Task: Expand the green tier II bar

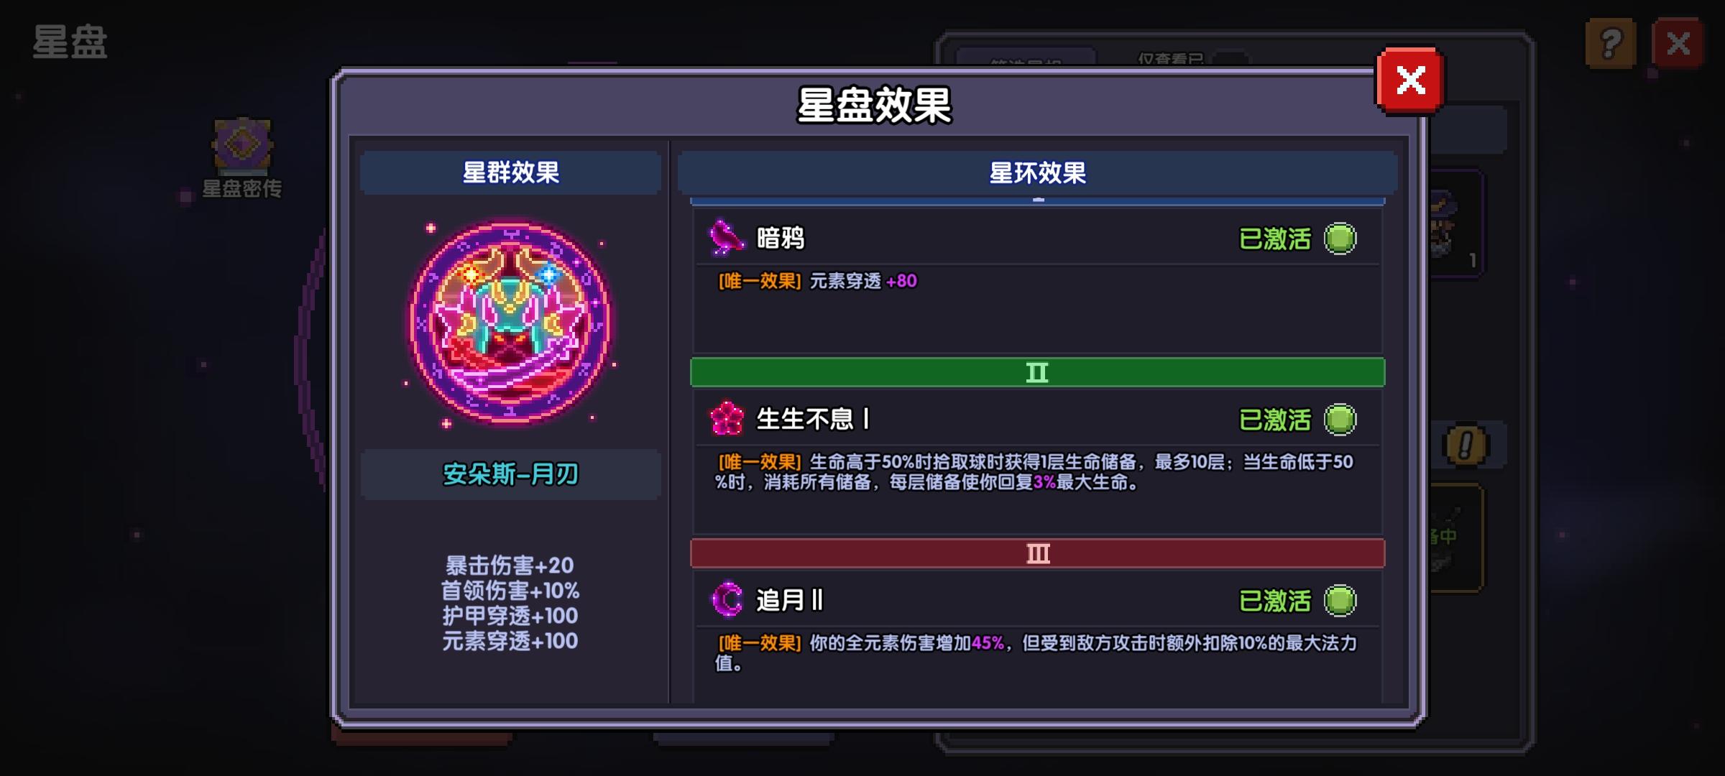Action: coord(1037,372)
